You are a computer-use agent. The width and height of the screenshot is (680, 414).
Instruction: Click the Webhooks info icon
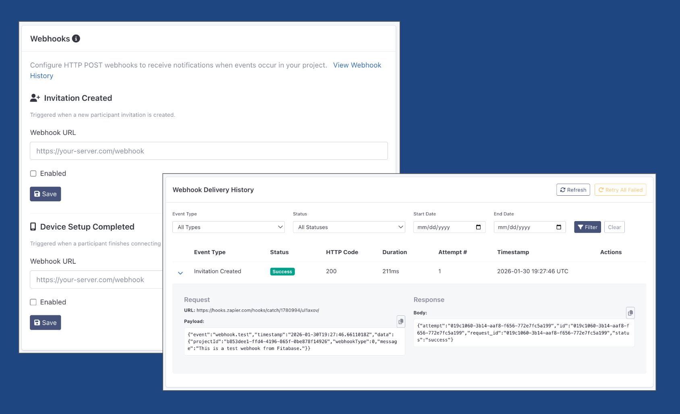pos(76,39)
